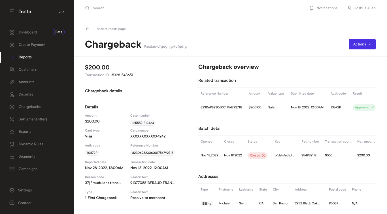Click the Segments list icon
This screenshot has width=387, height=214.
(x=12, y=156)
